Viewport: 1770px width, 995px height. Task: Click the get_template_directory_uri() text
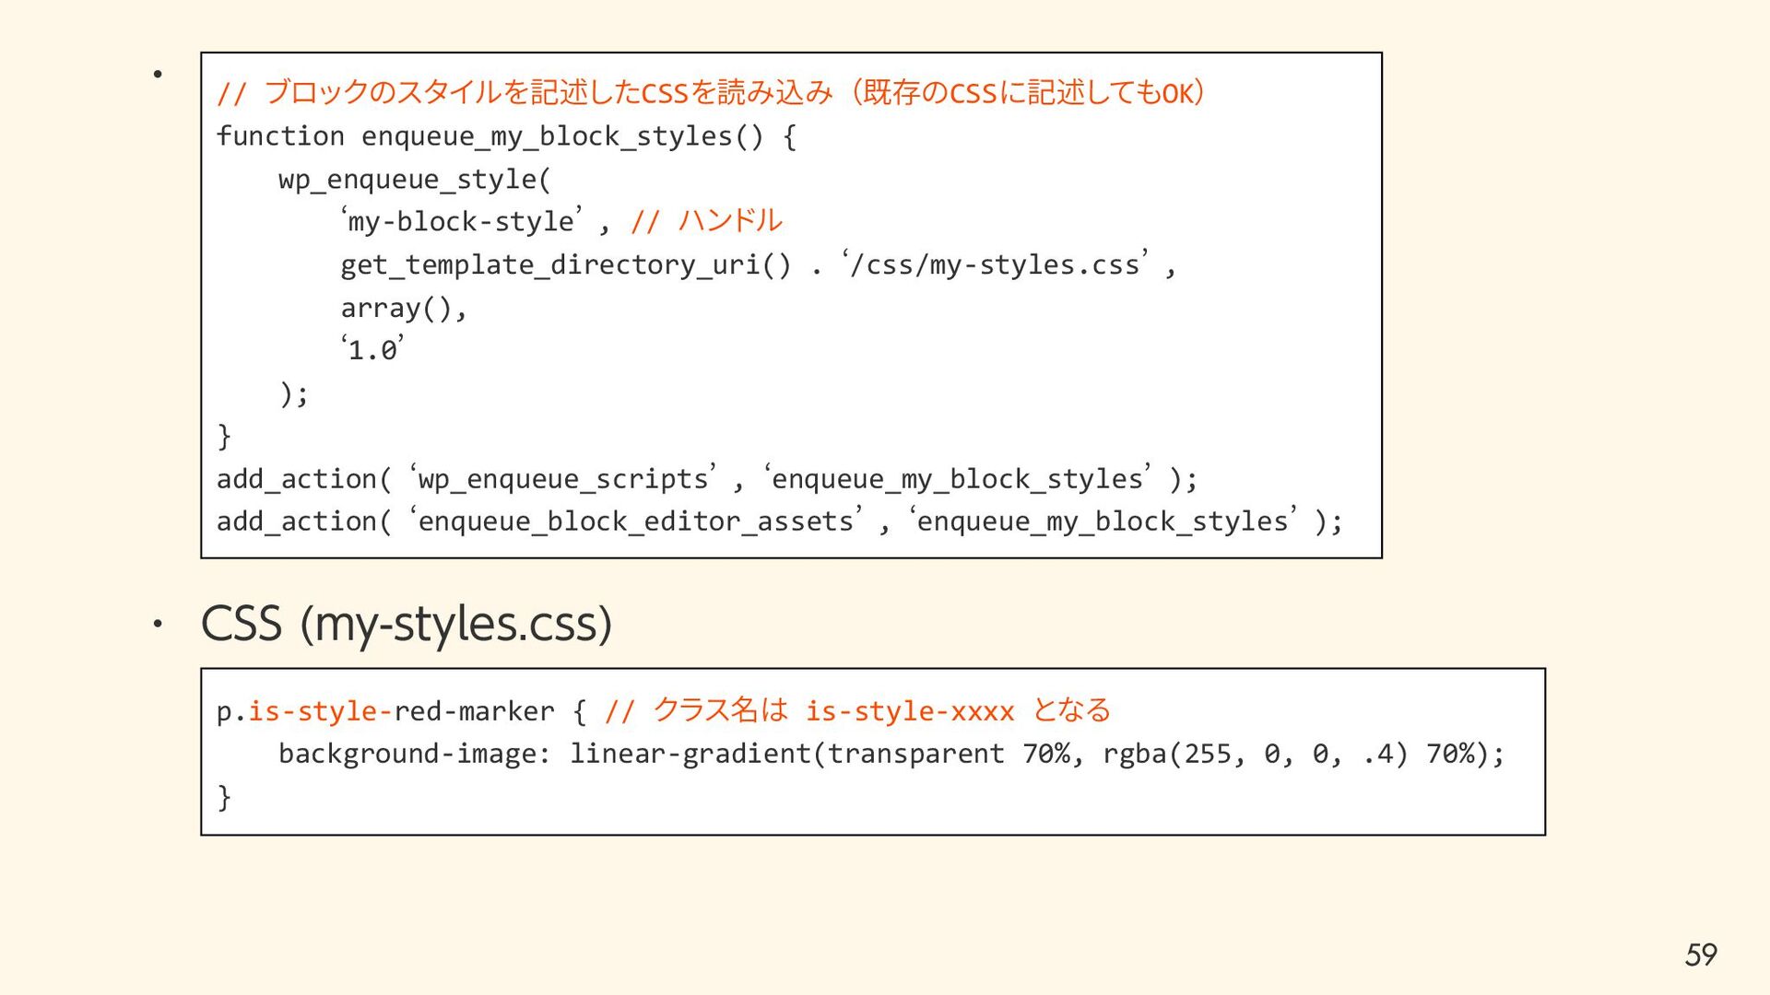tap(565, 265)
